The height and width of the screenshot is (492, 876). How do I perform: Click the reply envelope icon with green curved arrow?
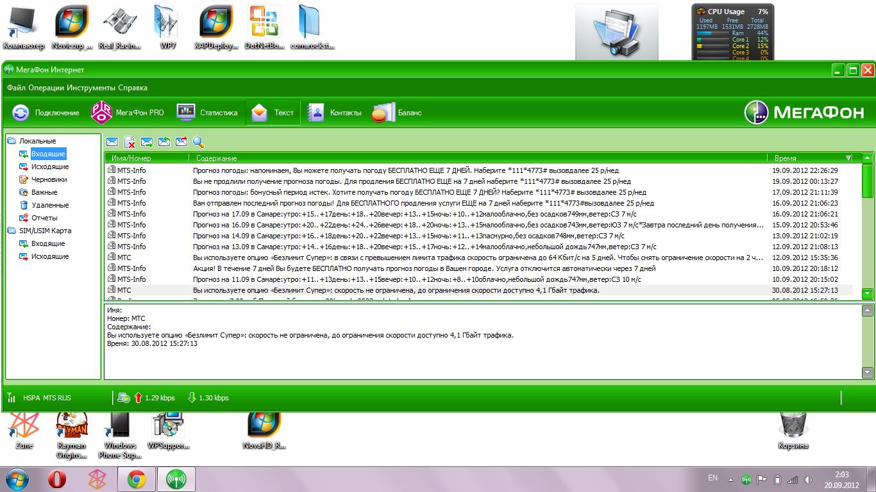coord(164,142)
